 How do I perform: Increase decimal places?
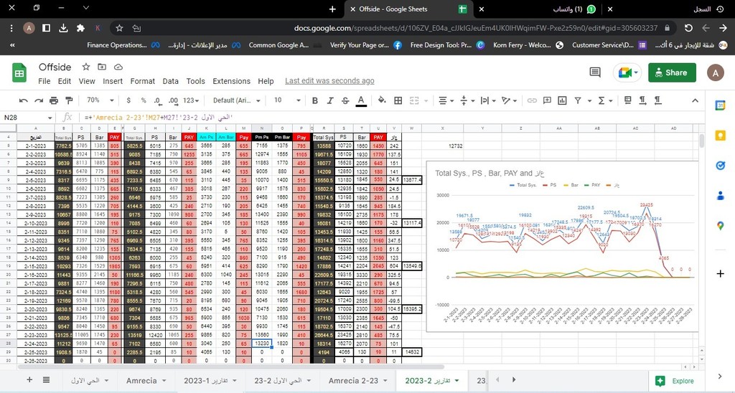[174, 100]
